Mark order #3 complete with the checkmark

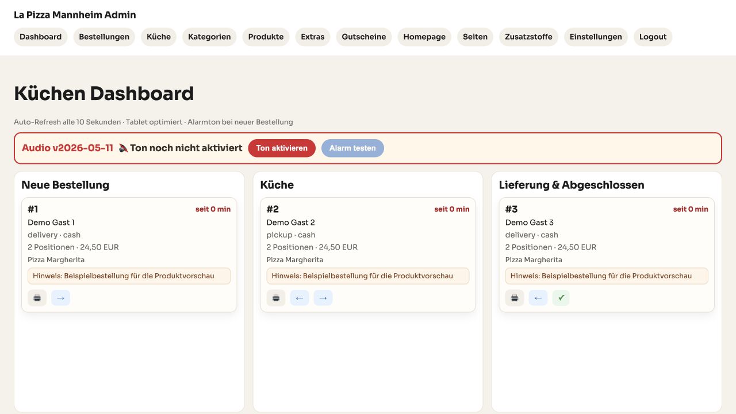(561, 298)
